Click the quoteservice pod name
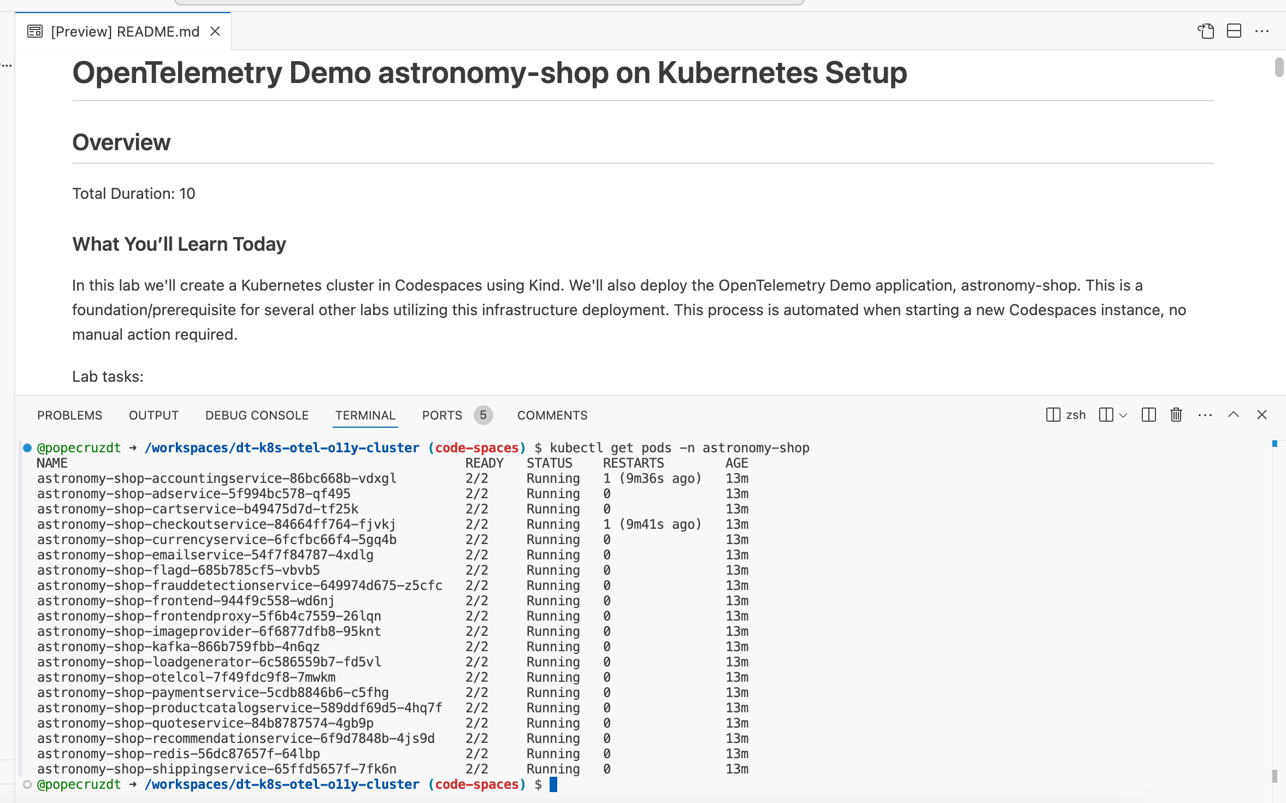This screenshot has height=803, width=1286. click(205, 723)
